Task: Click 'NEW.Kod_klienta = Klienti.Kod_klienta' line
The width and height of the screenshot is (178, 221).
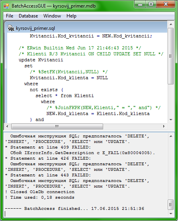Action: 98,113
